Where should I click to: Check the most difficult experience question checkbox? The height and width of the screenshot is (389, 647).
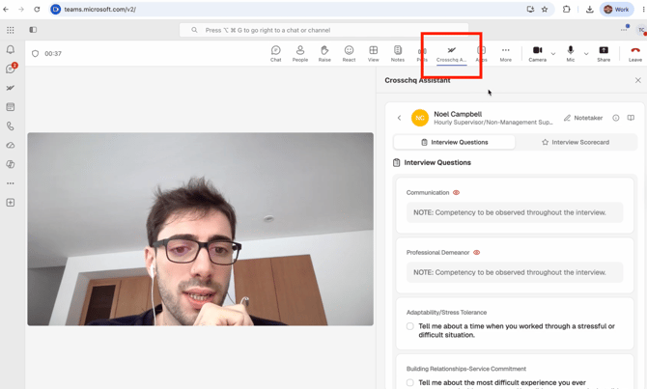tap(409, 383)
